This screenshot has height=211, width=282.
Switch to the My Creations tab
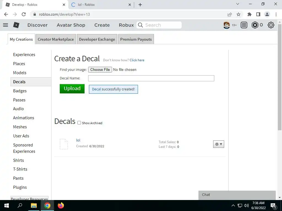(x=21, y=39)
